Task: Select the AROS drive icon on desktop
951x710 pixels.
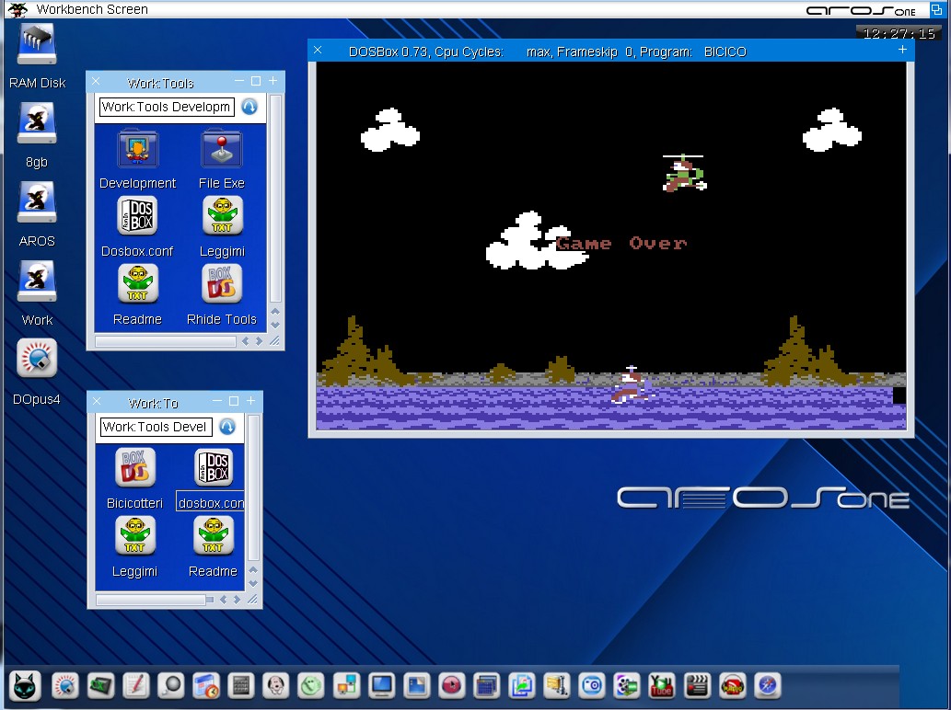Action: coord(37,202)
